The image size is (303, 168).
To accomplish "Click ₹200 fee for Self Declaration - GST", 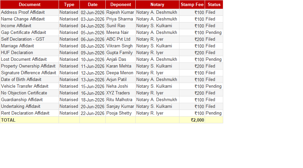I will coord(192,39).
